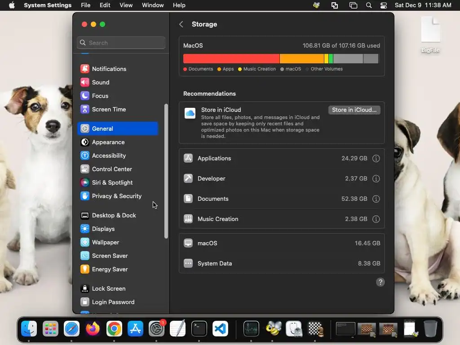Select General in the sidebar
The width and height of the screenshot is (460, 345).
coord(118,128)
